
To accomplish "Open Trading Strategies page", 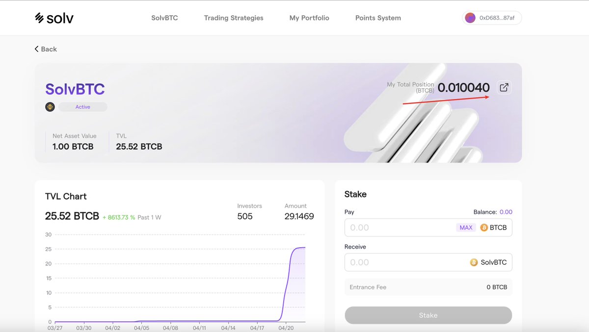I will click(x=234, y=18).
